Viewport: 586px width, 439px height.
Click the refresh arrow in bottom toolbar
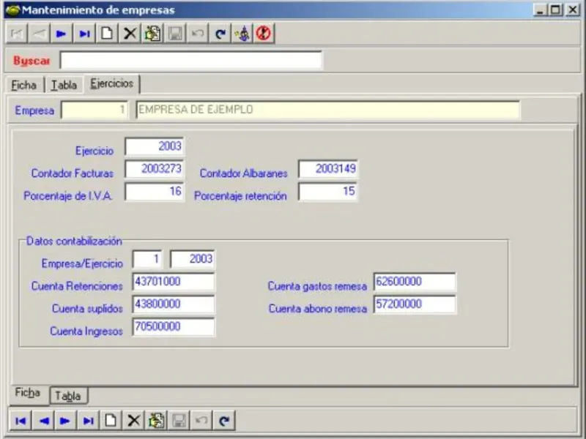point(224,421)
